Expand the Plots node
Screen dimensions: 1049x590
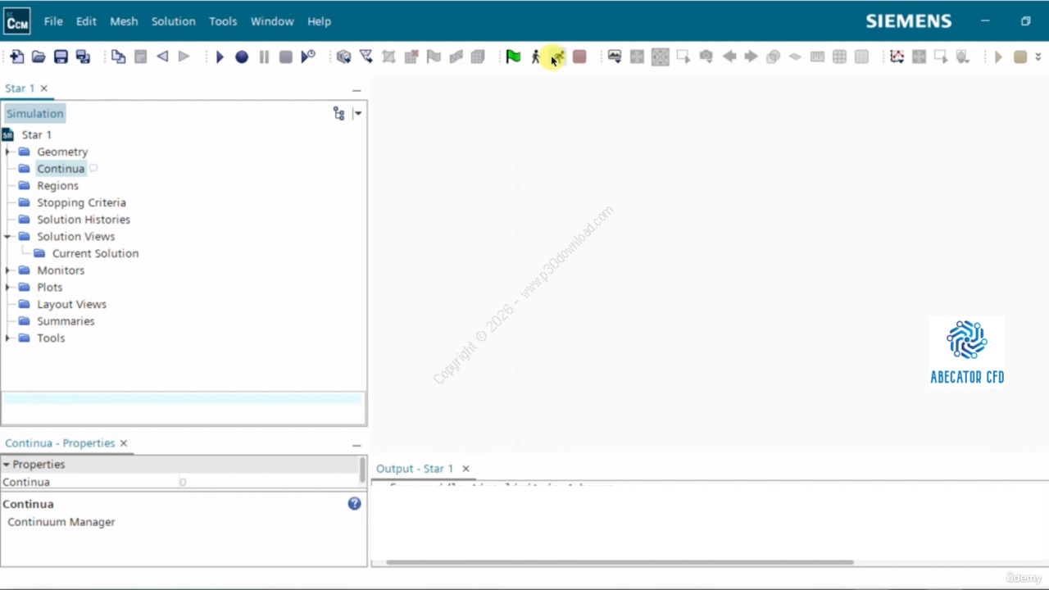point(7,288)
